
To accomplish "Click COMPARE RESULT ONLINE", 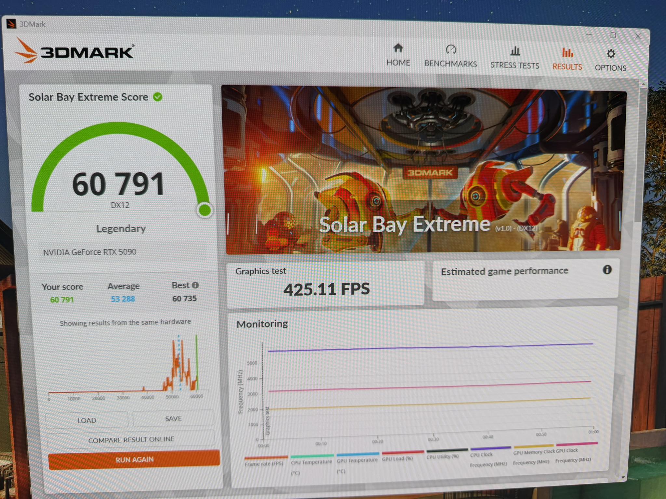I will (131, 440).
